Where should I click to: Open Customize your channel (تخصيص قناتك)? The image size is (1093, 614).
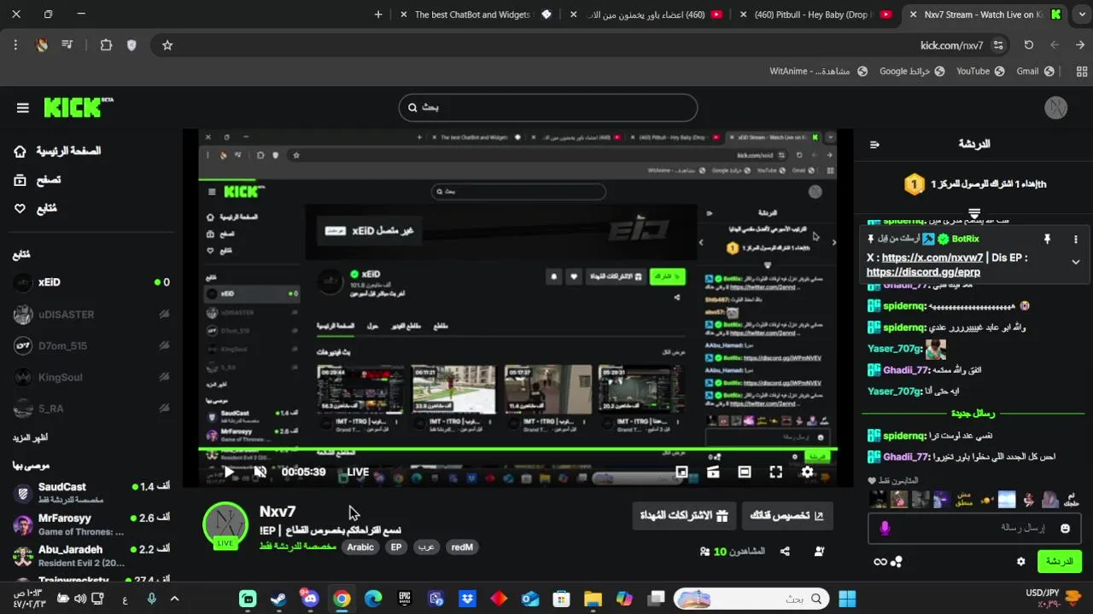click(x=787, y=516)
